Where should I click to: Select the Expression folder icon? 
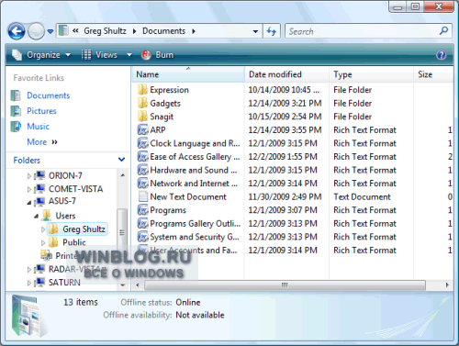pyautogui.click(x=142, y=90)
